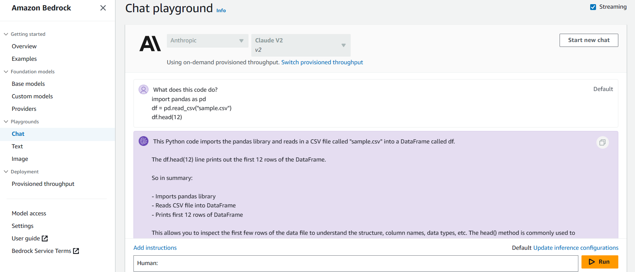Switch to the Image playground
Image resolution: width=635 pixels, height=272 pixels.
coord(20,159)
